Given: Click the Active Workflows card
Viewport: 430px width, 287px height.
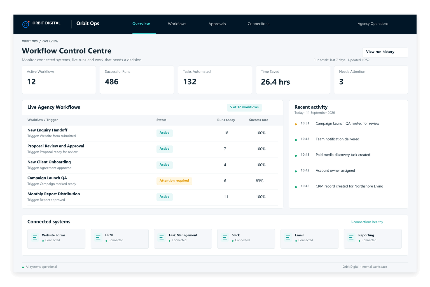Looking at the screenshot, I should [x=59, y=80].
